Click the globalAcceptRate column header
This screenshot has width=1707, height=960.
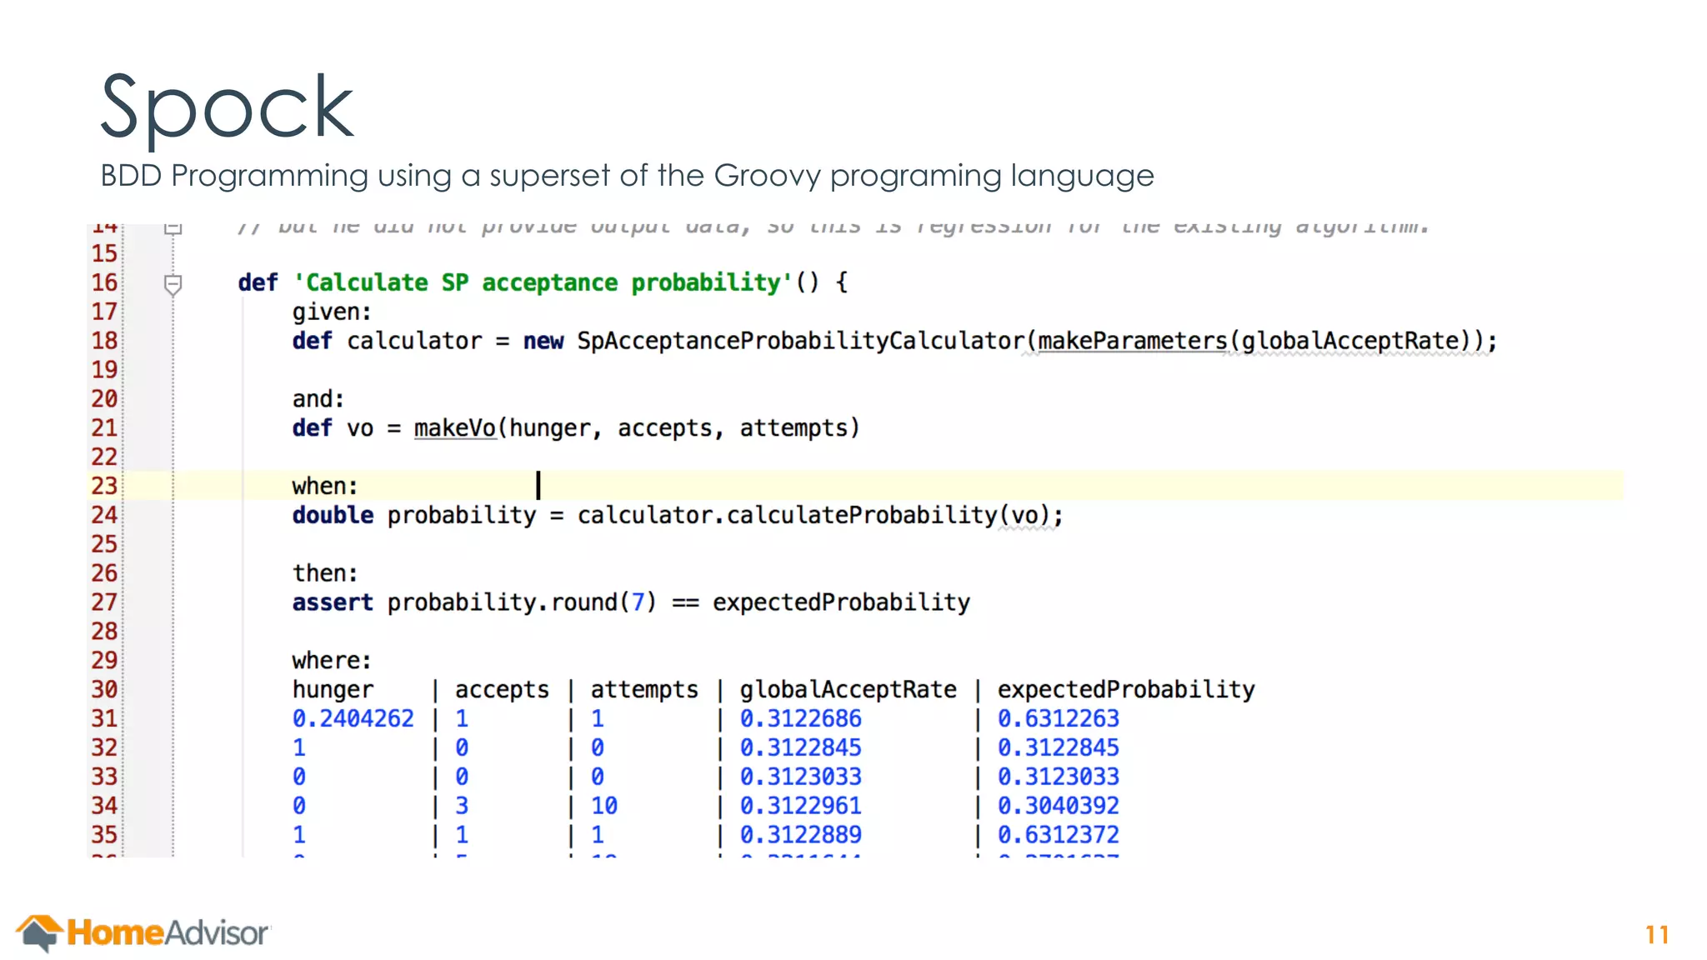pyautogui.click(x=848, y=690)
